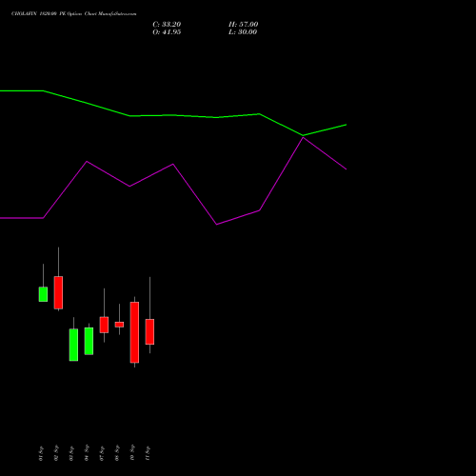Click the close value C: 33.20
476x476 pixels.
(167, 24)
